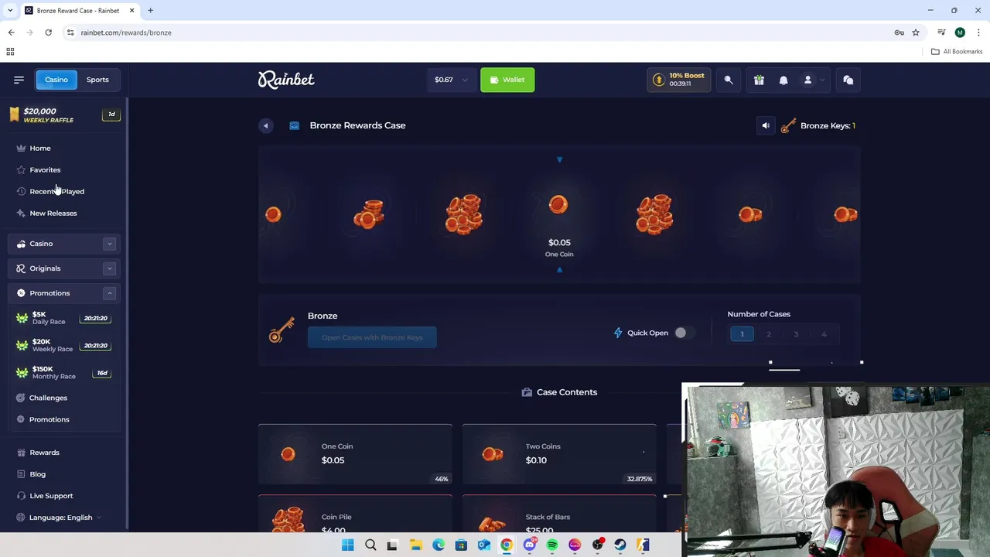Select the Two Coins $0.10 card
Viewport: 990px width, 557px height.
tap(559, 454)
